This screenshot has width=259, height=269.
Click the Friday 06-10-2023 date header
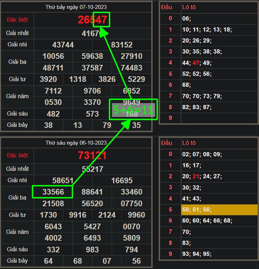(76, 143)
